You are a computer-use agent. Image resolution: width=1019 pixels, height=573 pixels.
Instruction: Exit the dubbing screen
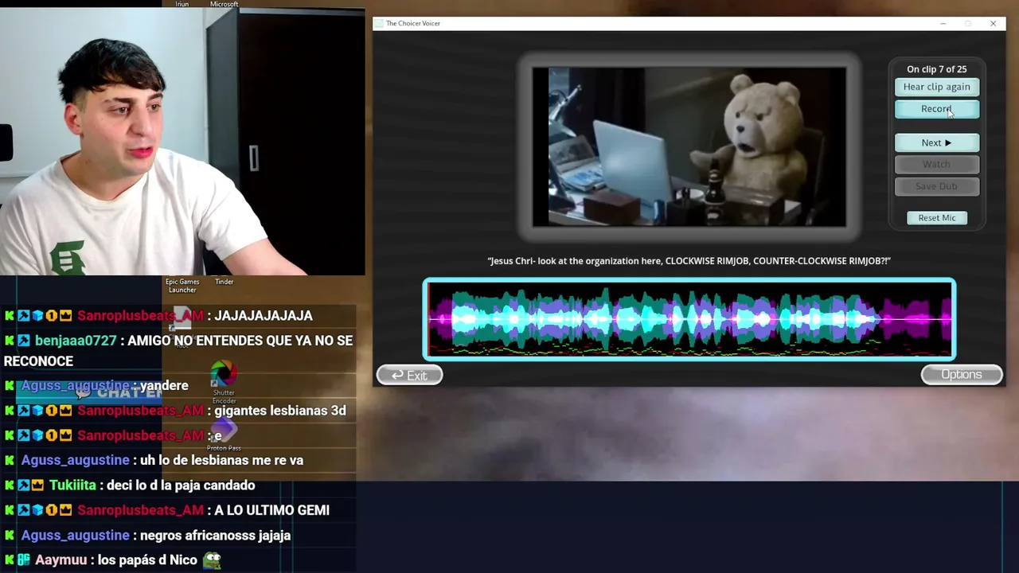[409, 375]
